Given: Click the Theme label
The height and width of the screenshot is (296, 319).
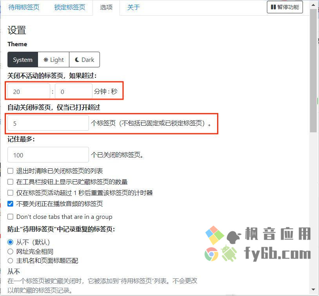Looking at the screenshot, I should click(17, 44).
